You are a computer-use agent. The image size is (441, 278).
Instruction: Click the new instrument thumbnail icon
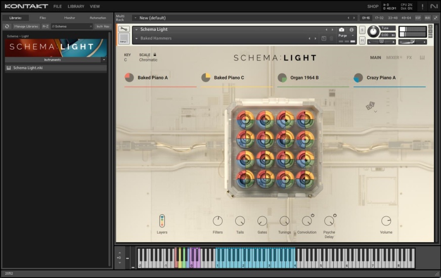pos(123,39)
